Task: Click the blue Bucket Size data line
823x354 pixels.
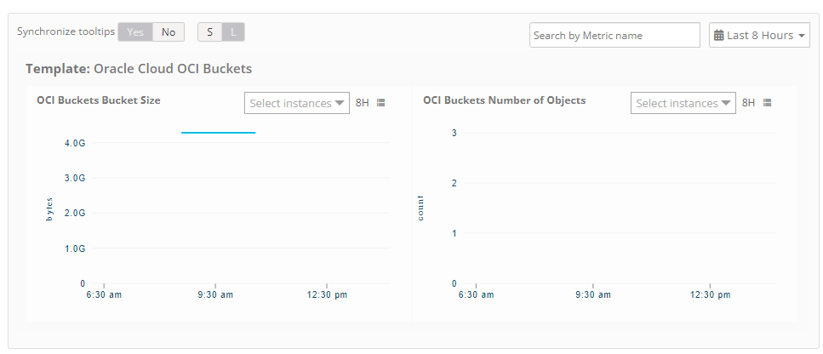Action: [x=219, y=133]
